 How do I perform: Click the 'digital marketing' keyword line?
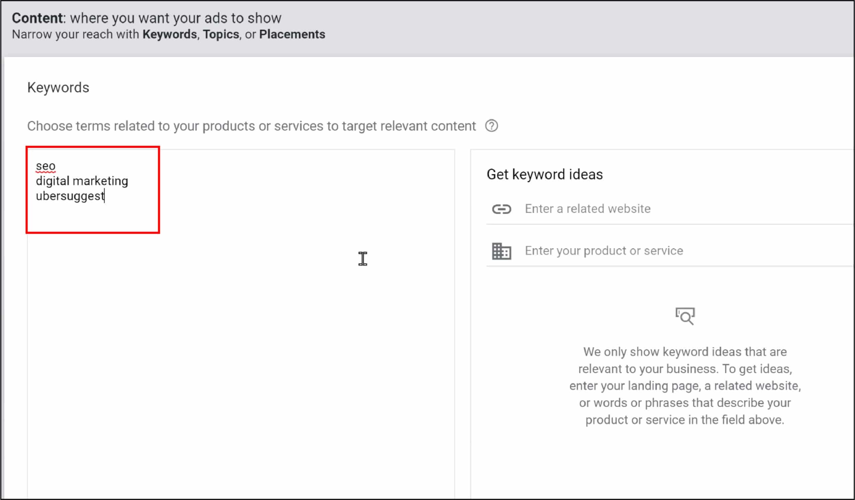pos(82,181)
